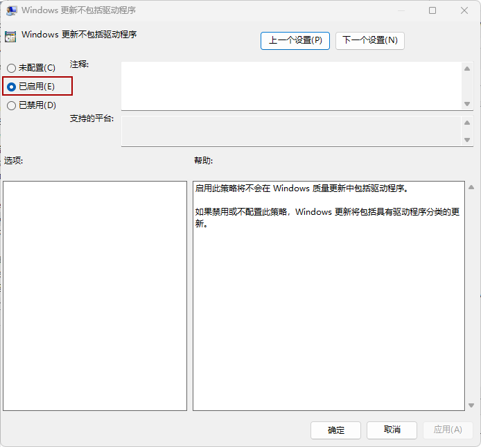Maximize the policy dialog window

click(432, 10)
